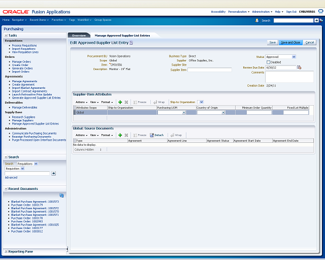This screenshot has height=260, width=325.
Task: Open the Requisition field dropdown
Action: (22, 169)
